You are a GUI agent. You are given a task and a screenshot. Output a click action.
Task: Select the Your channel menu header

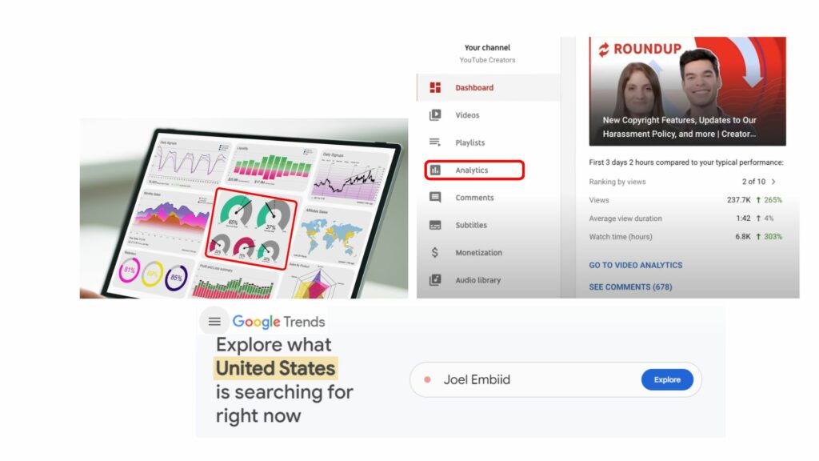(x=487, y=47)
